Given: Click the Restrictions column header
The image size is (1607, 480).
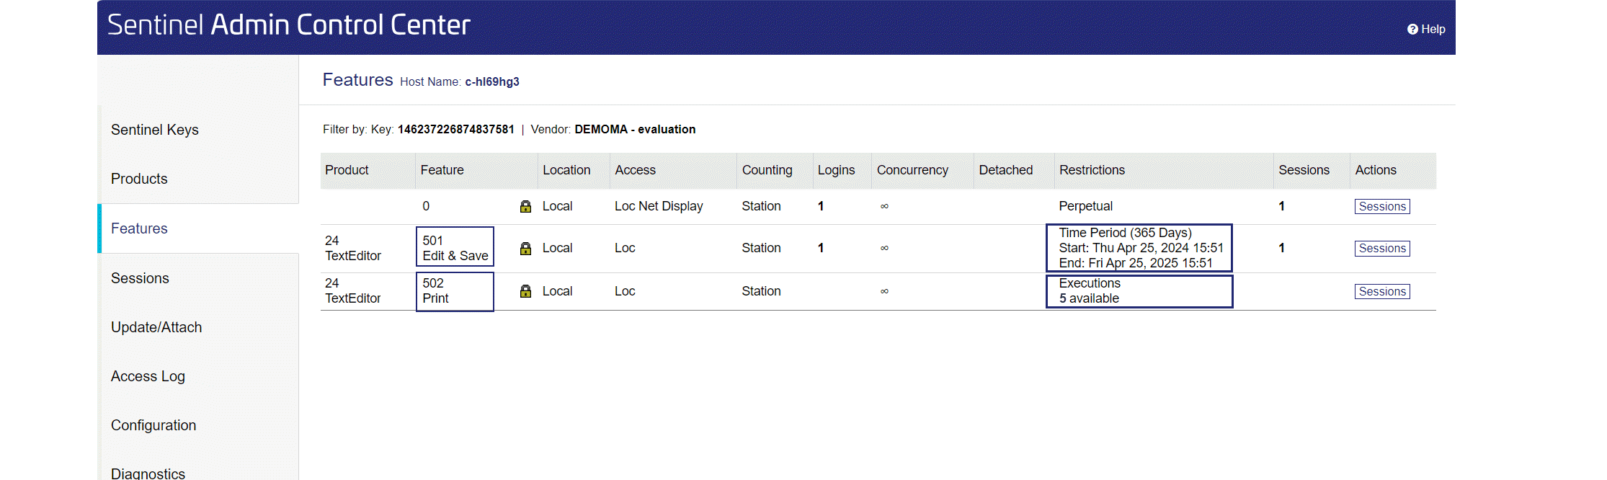Looking at the screenshot, I should tap(1091, 170).
